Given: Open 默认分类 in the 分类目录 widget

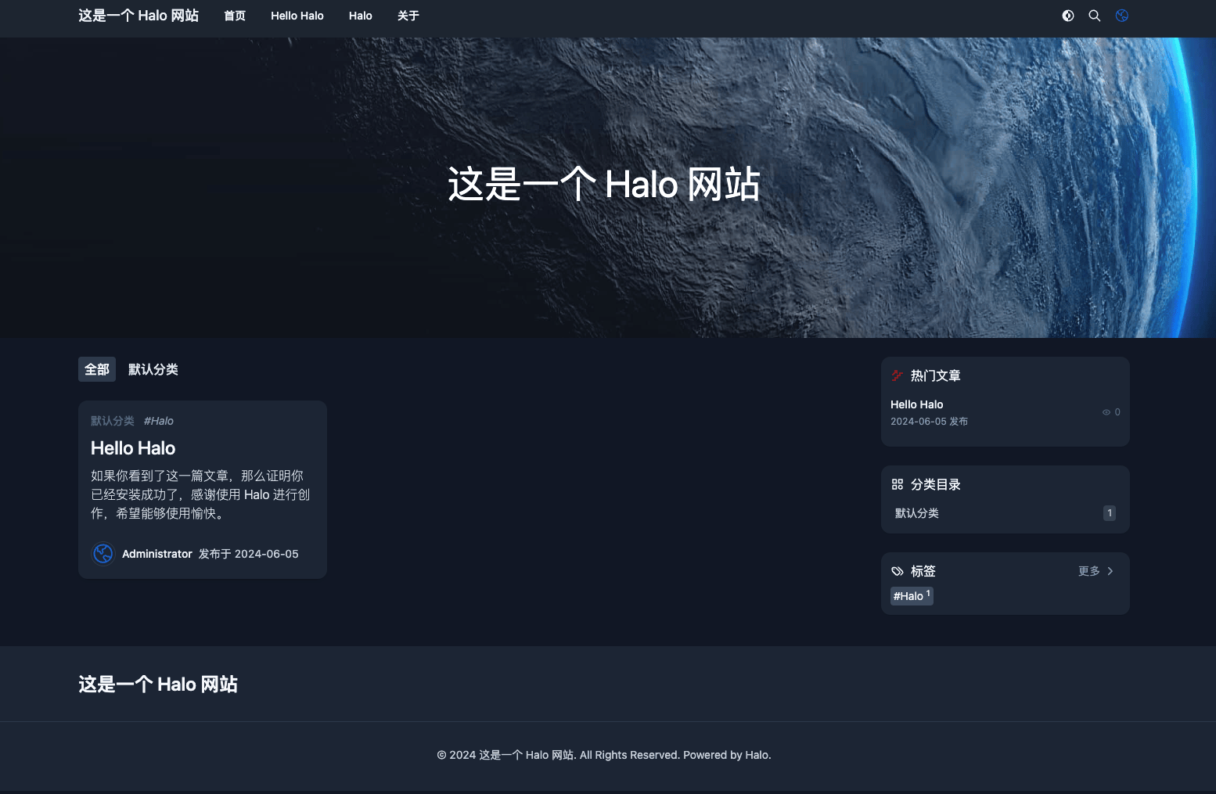Looking at the screenshot, I should click(x=917, y=513).
